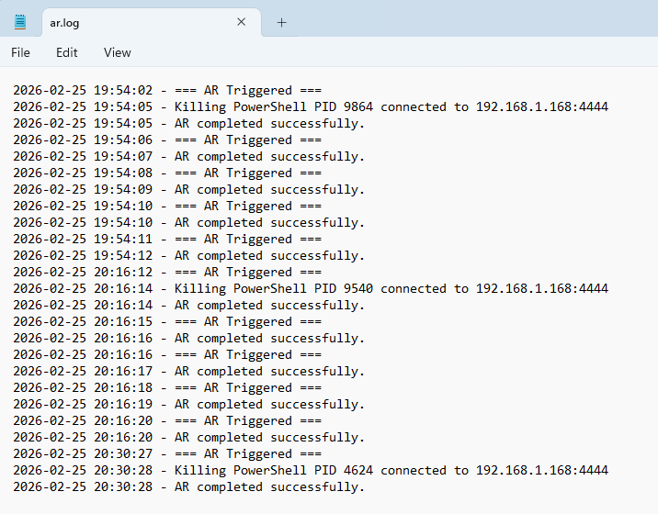
Task: Open the File menu
Action: (20, 52)
